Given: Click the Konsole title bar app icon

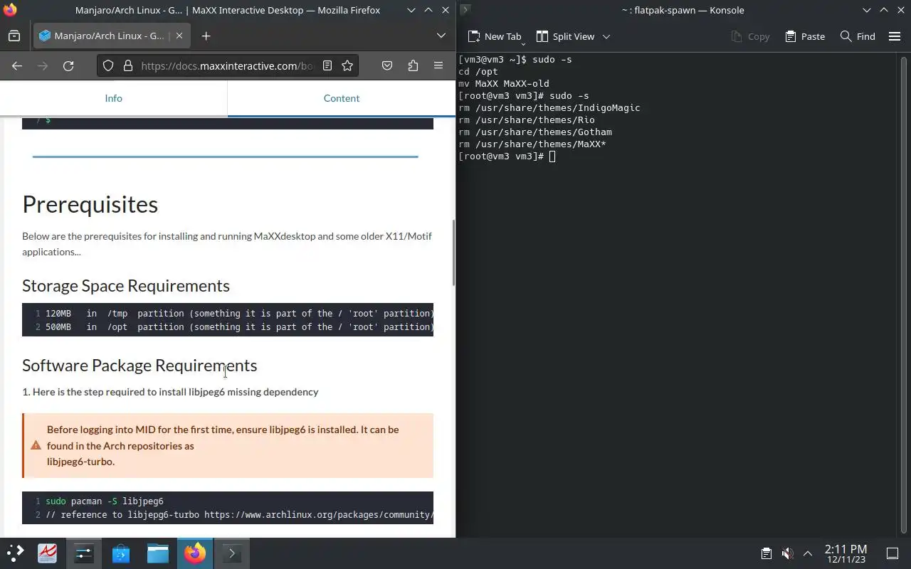Looking at the screenshot, I should (x=465, y=10).
